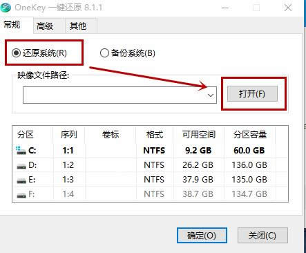Click the OneKey app logo icon
Viewport: 306px width, 253px height.
(x=6, y=7)
